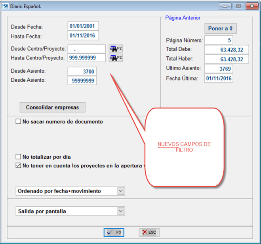Maximize the Diario Español window
This screenshot has width=261, height=244.
(x=238, y=6)
